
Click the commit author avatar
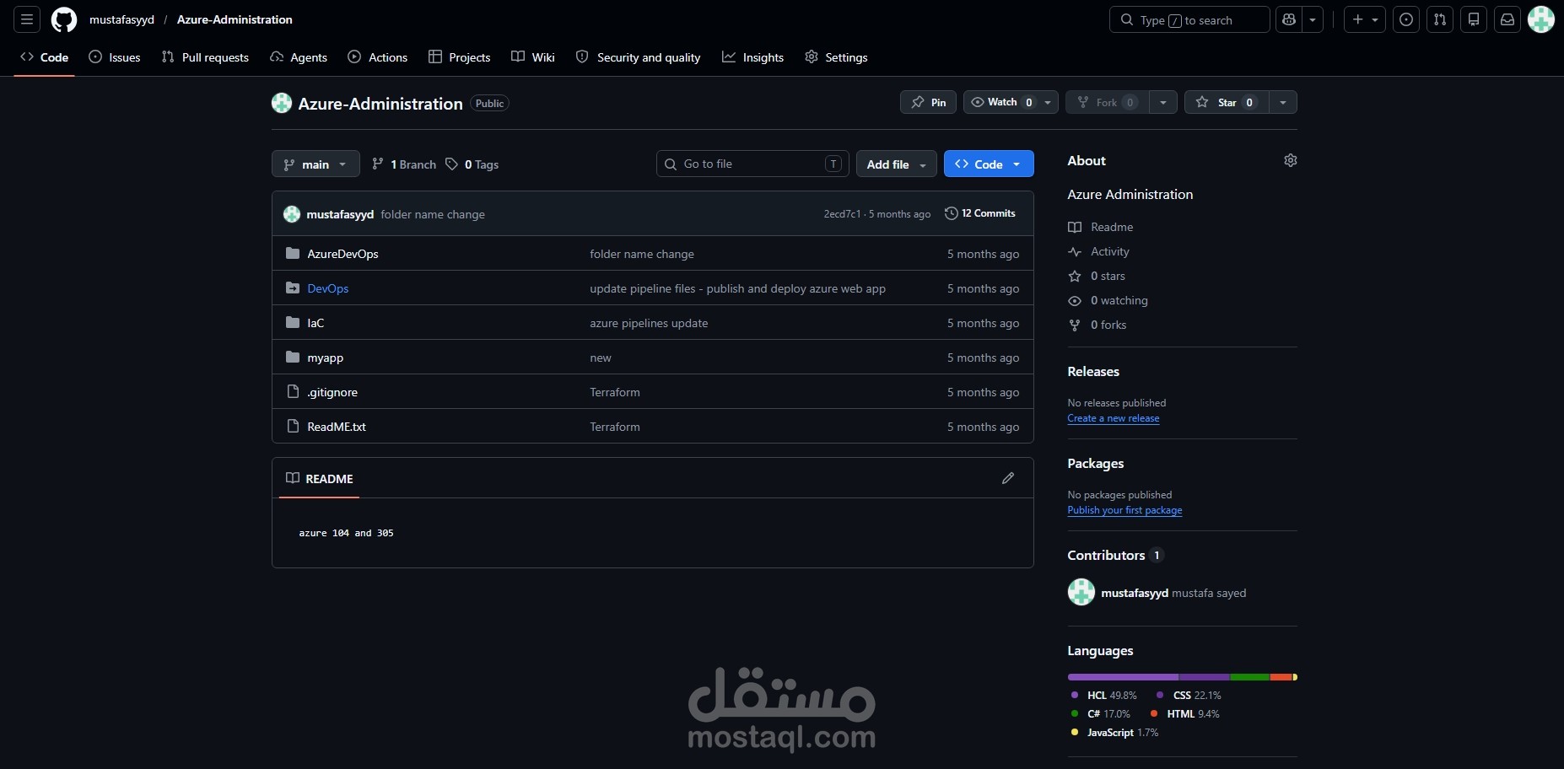(292, 214)
